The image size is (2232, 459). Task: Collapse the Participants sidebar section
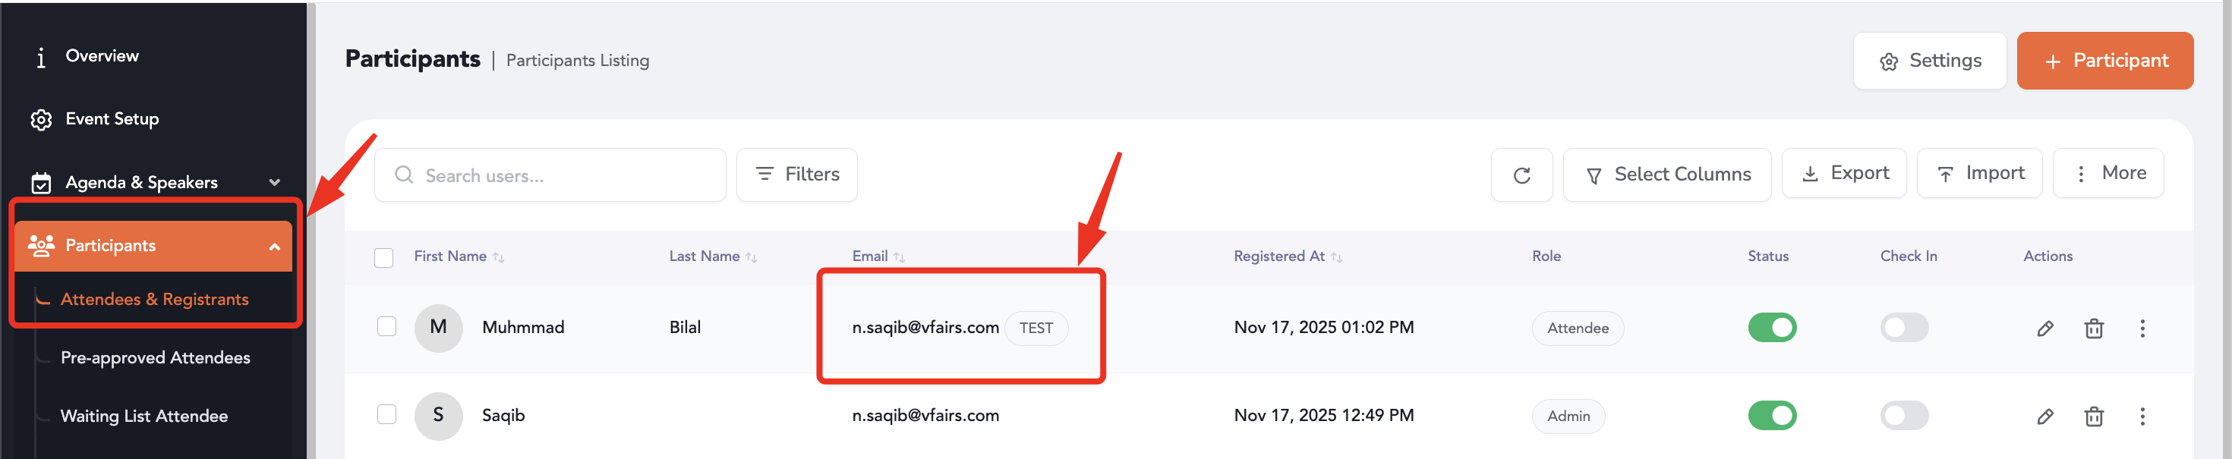tap(275, 247)
